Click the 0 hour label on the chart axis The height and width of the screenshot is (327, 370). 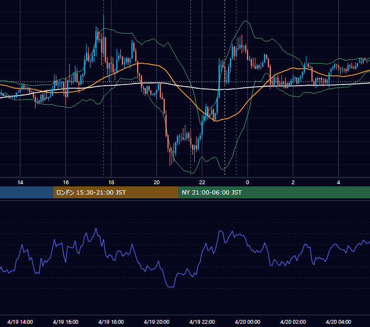248,183
